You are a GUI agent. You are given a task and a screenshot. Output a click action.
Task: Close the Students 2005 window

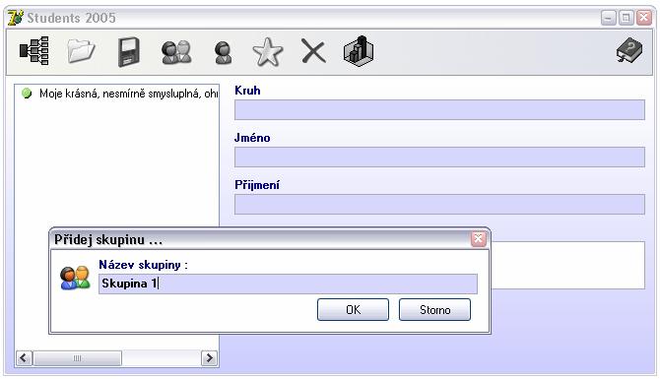click(x=644, y=18)
